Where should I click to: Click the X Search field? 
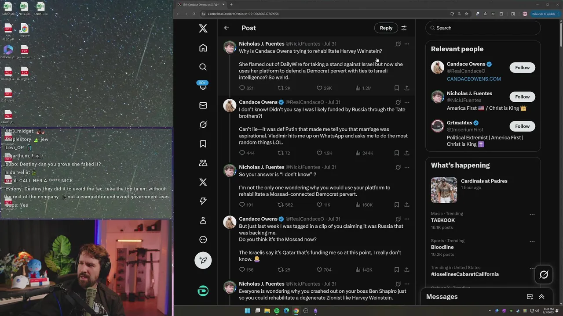[483, 28]
